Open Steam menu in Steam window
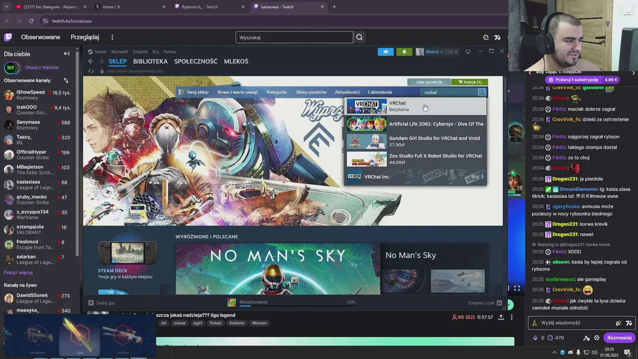Viewport: 638px width, 359px height. 100,52
